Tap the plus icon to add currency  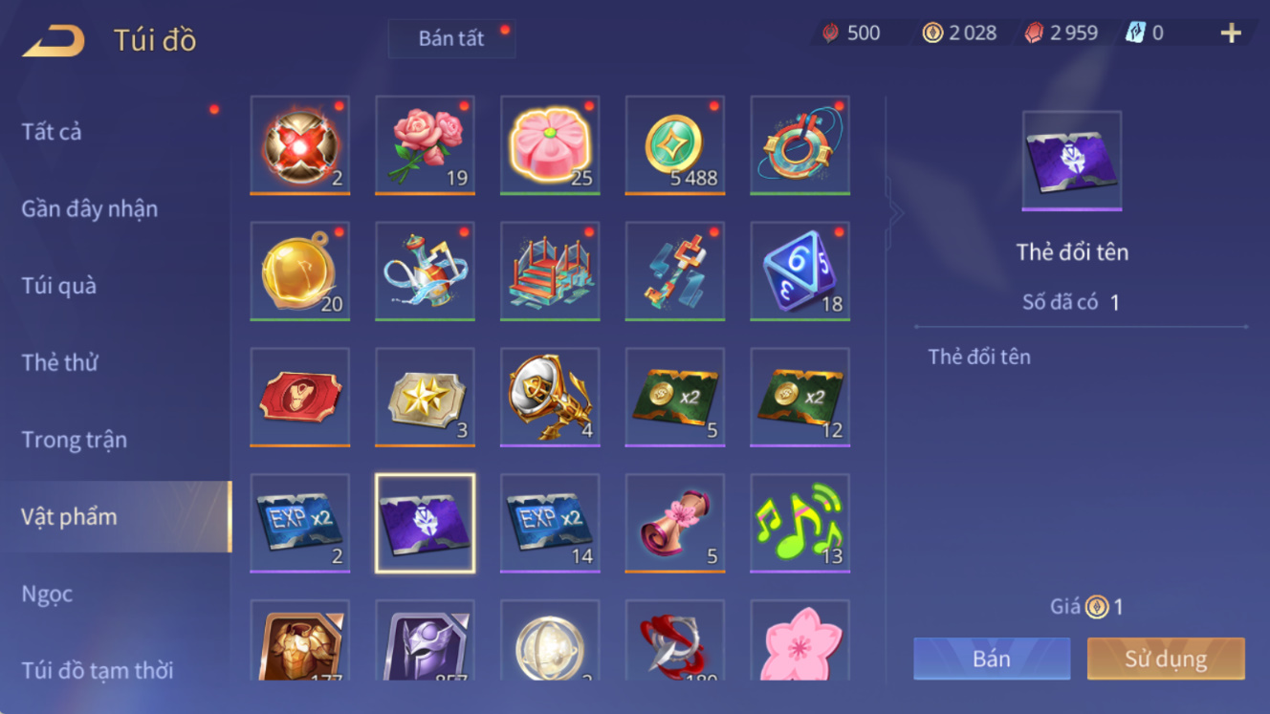1231,33
